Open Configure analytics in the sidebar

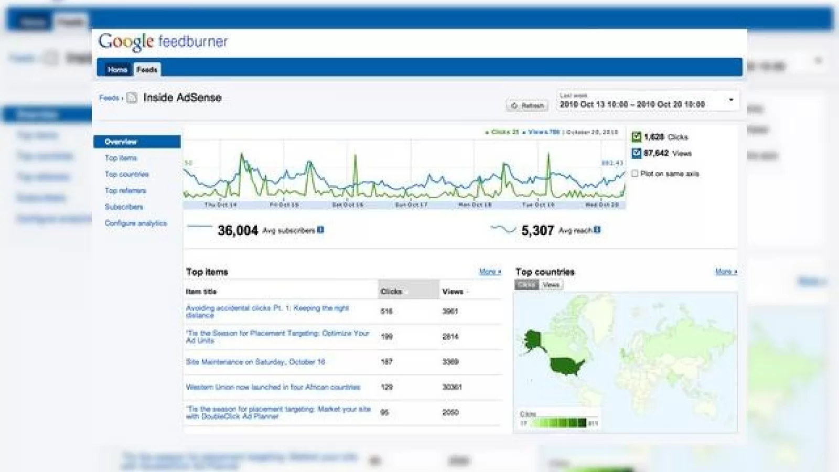(x=136, y=223)
